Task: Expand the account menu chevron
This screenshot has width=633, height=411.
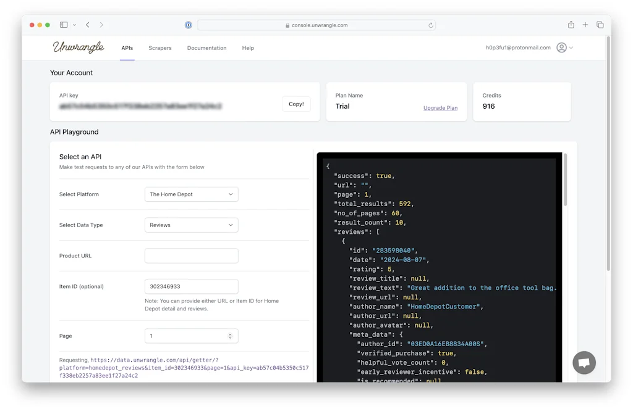Action: tap(571, 48)
